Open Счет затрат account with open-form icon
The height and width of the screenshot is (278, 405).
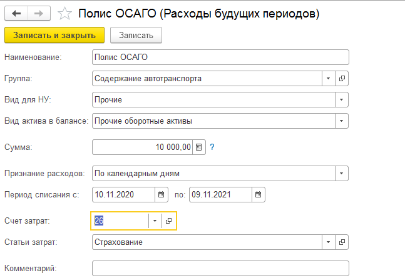click(x=168, y=221)
